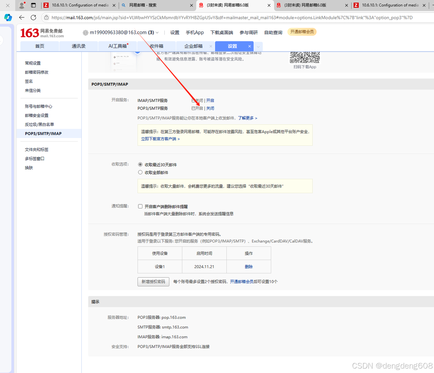The width and height of the screenshot is (434, 373).
Task: Click the imap.163.com server text
Action: coord(174,337)
